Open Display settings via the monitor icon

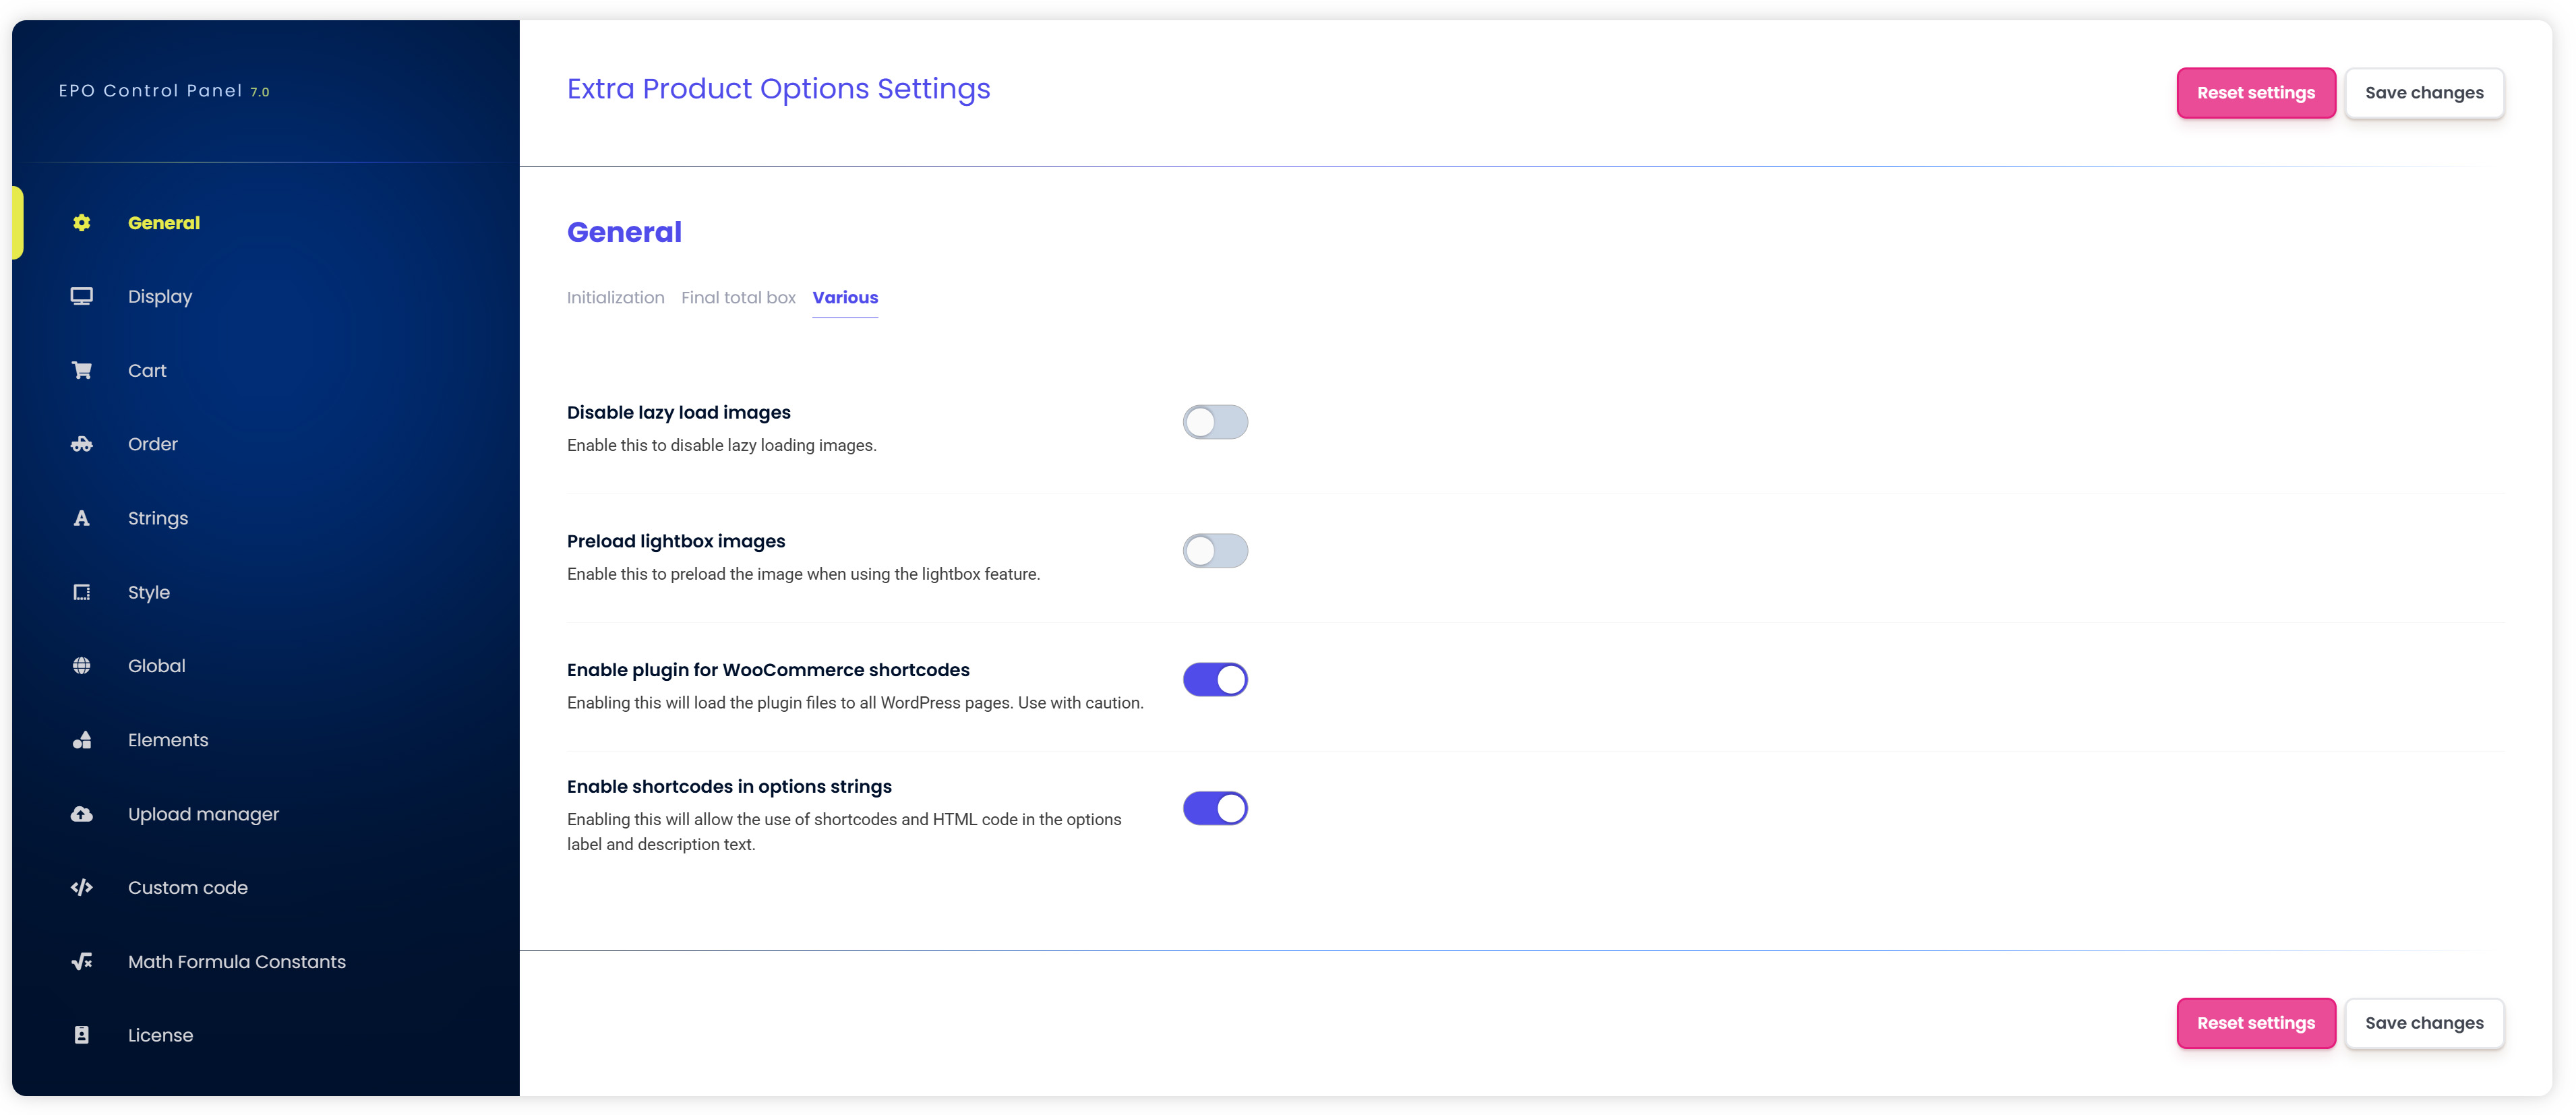[x=81, y=296]
